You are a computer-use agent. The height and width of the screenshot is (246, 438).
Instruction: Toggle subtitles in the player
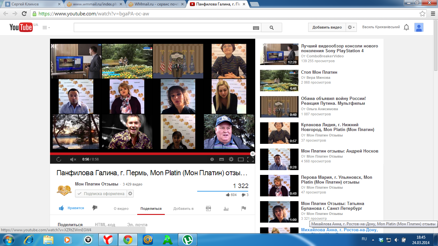pyautogui.click(x=221, y=159)
